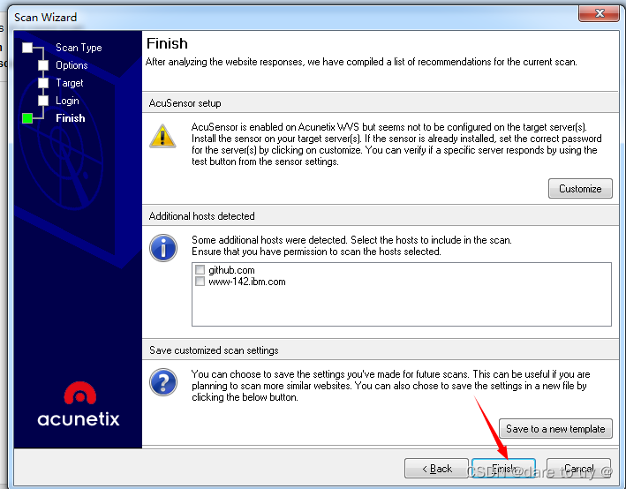The height and width of the screenshot is (489, 626).
Task: Click the Finish button
Action: tap(503, 468)
